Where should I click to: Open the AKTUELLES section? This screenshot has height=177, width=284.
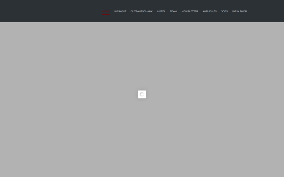209,11
